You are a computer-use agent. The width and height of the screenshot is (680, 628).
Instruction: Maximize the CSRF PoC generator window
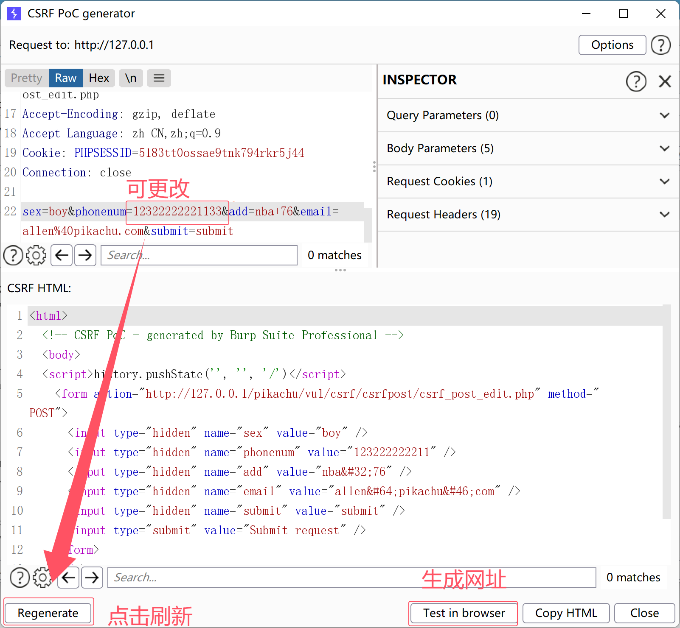[x=624, y=14]
